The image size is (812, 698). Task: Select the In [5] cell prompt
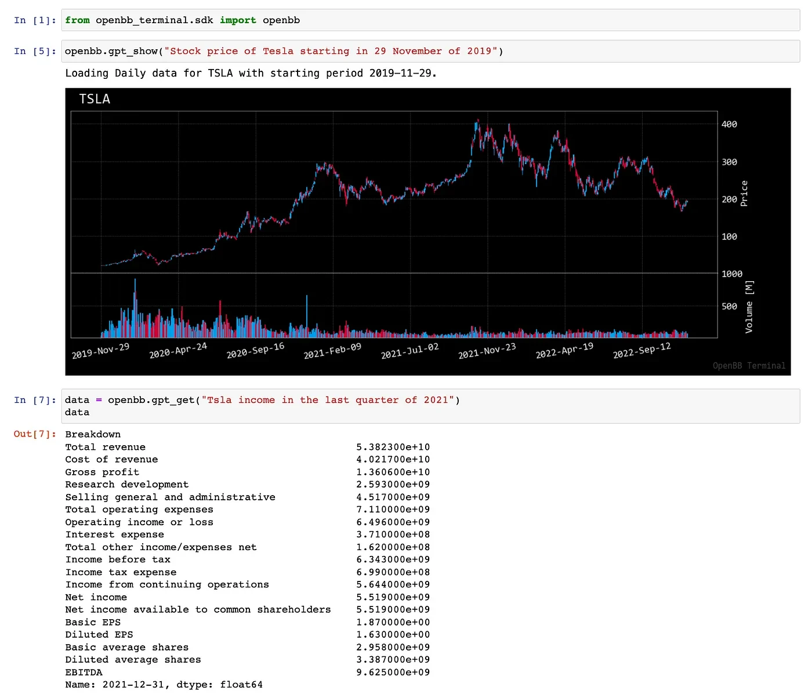35,51
